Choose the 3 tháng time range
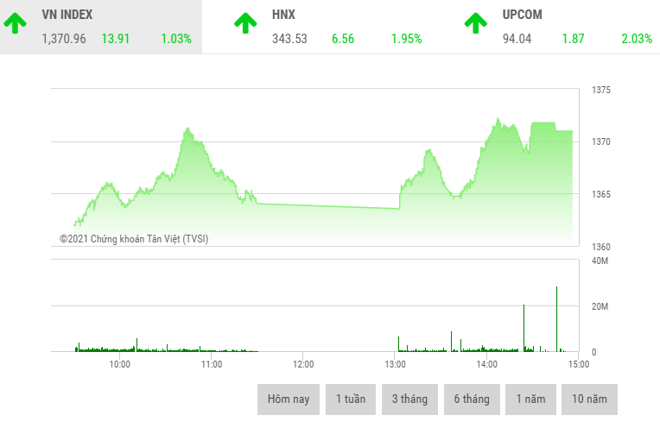This screenshot has width=660, height=440. (409, 399)
